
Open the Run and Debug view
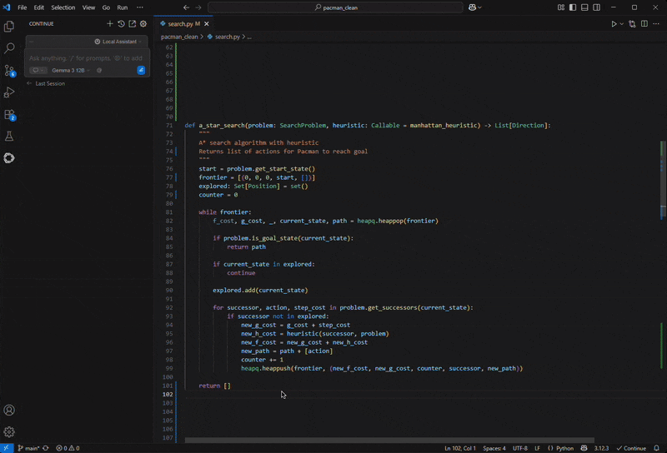coord(9,92)
